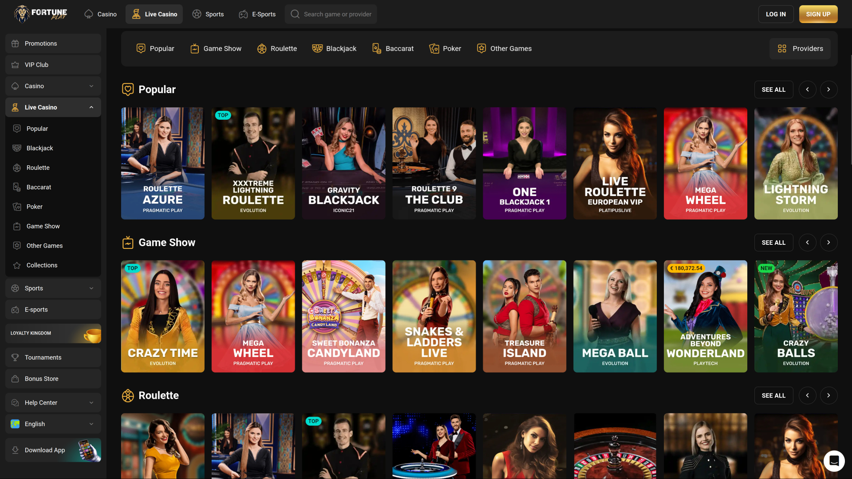This screenshot has width=852, height=479.
Task: Click SEE ALL next to Game Show
Action: [773, 243]
